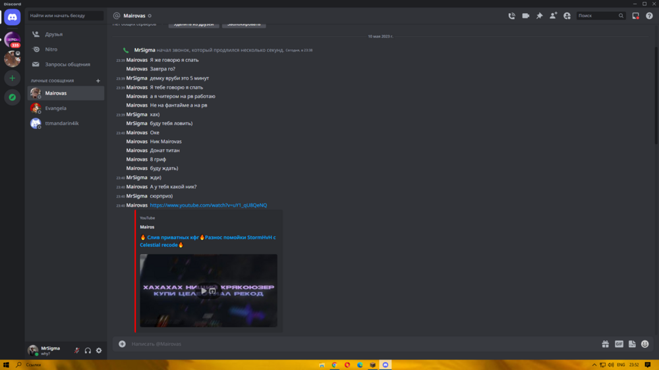This screenshot has height=370, width=659.
Task: Open Windows Start menu
Action: point(6,365)
